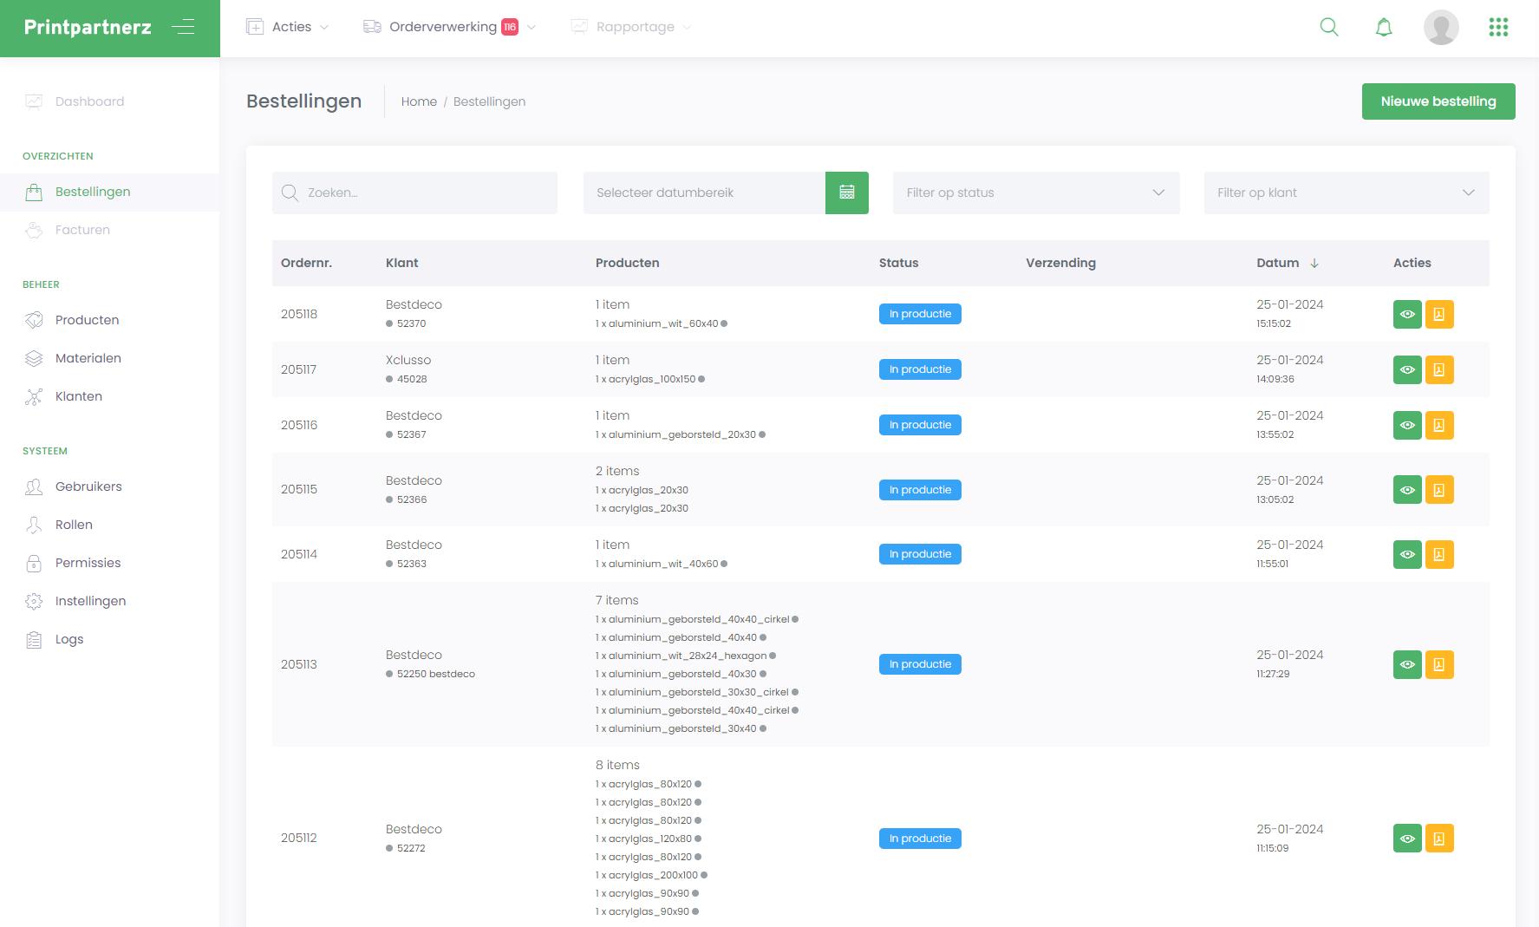This screenshot has height=927, width=1539.
Task: Click yellow document icon for order 205118
Action: point(1439,314)
